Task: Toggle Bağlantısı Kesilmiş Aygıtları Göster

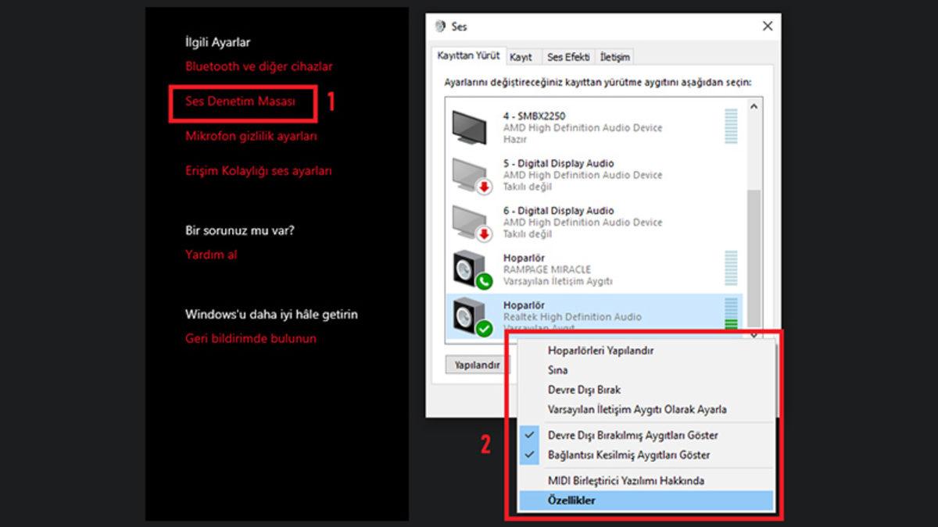Action: point(628,454)
